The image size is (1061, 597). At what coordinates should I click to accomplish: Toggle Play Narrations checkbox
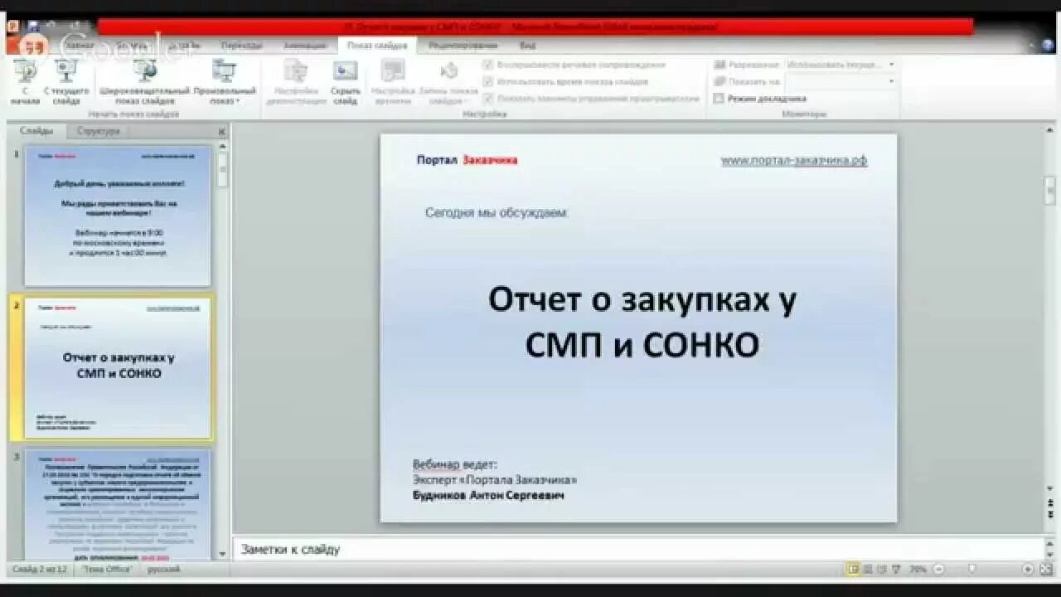[488, 65]
